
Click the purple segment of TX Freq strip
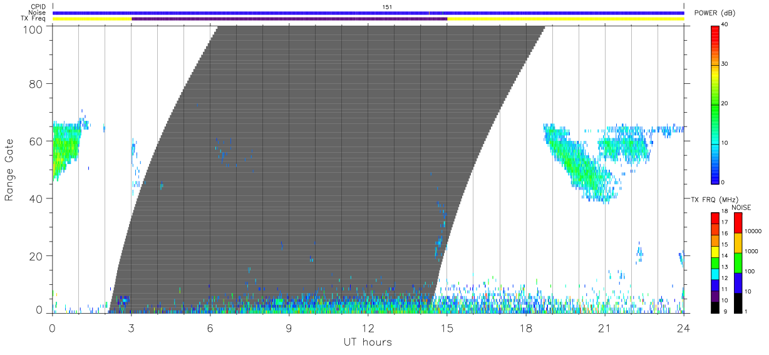coord(289,19)
